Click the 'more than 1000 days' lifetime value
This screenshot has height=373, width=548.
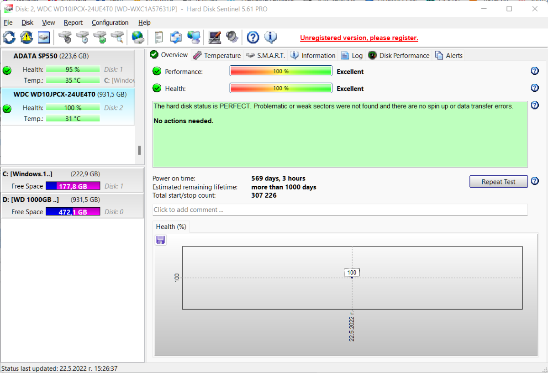[x=284, y=187]
